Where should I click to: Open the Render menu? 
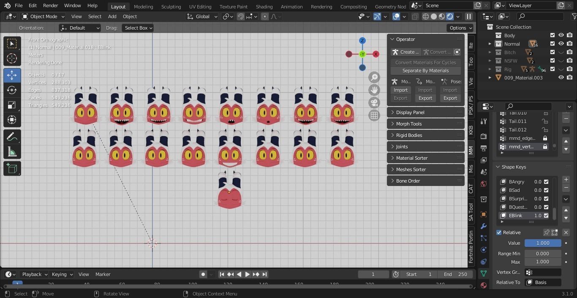click(x=50, y=5)
